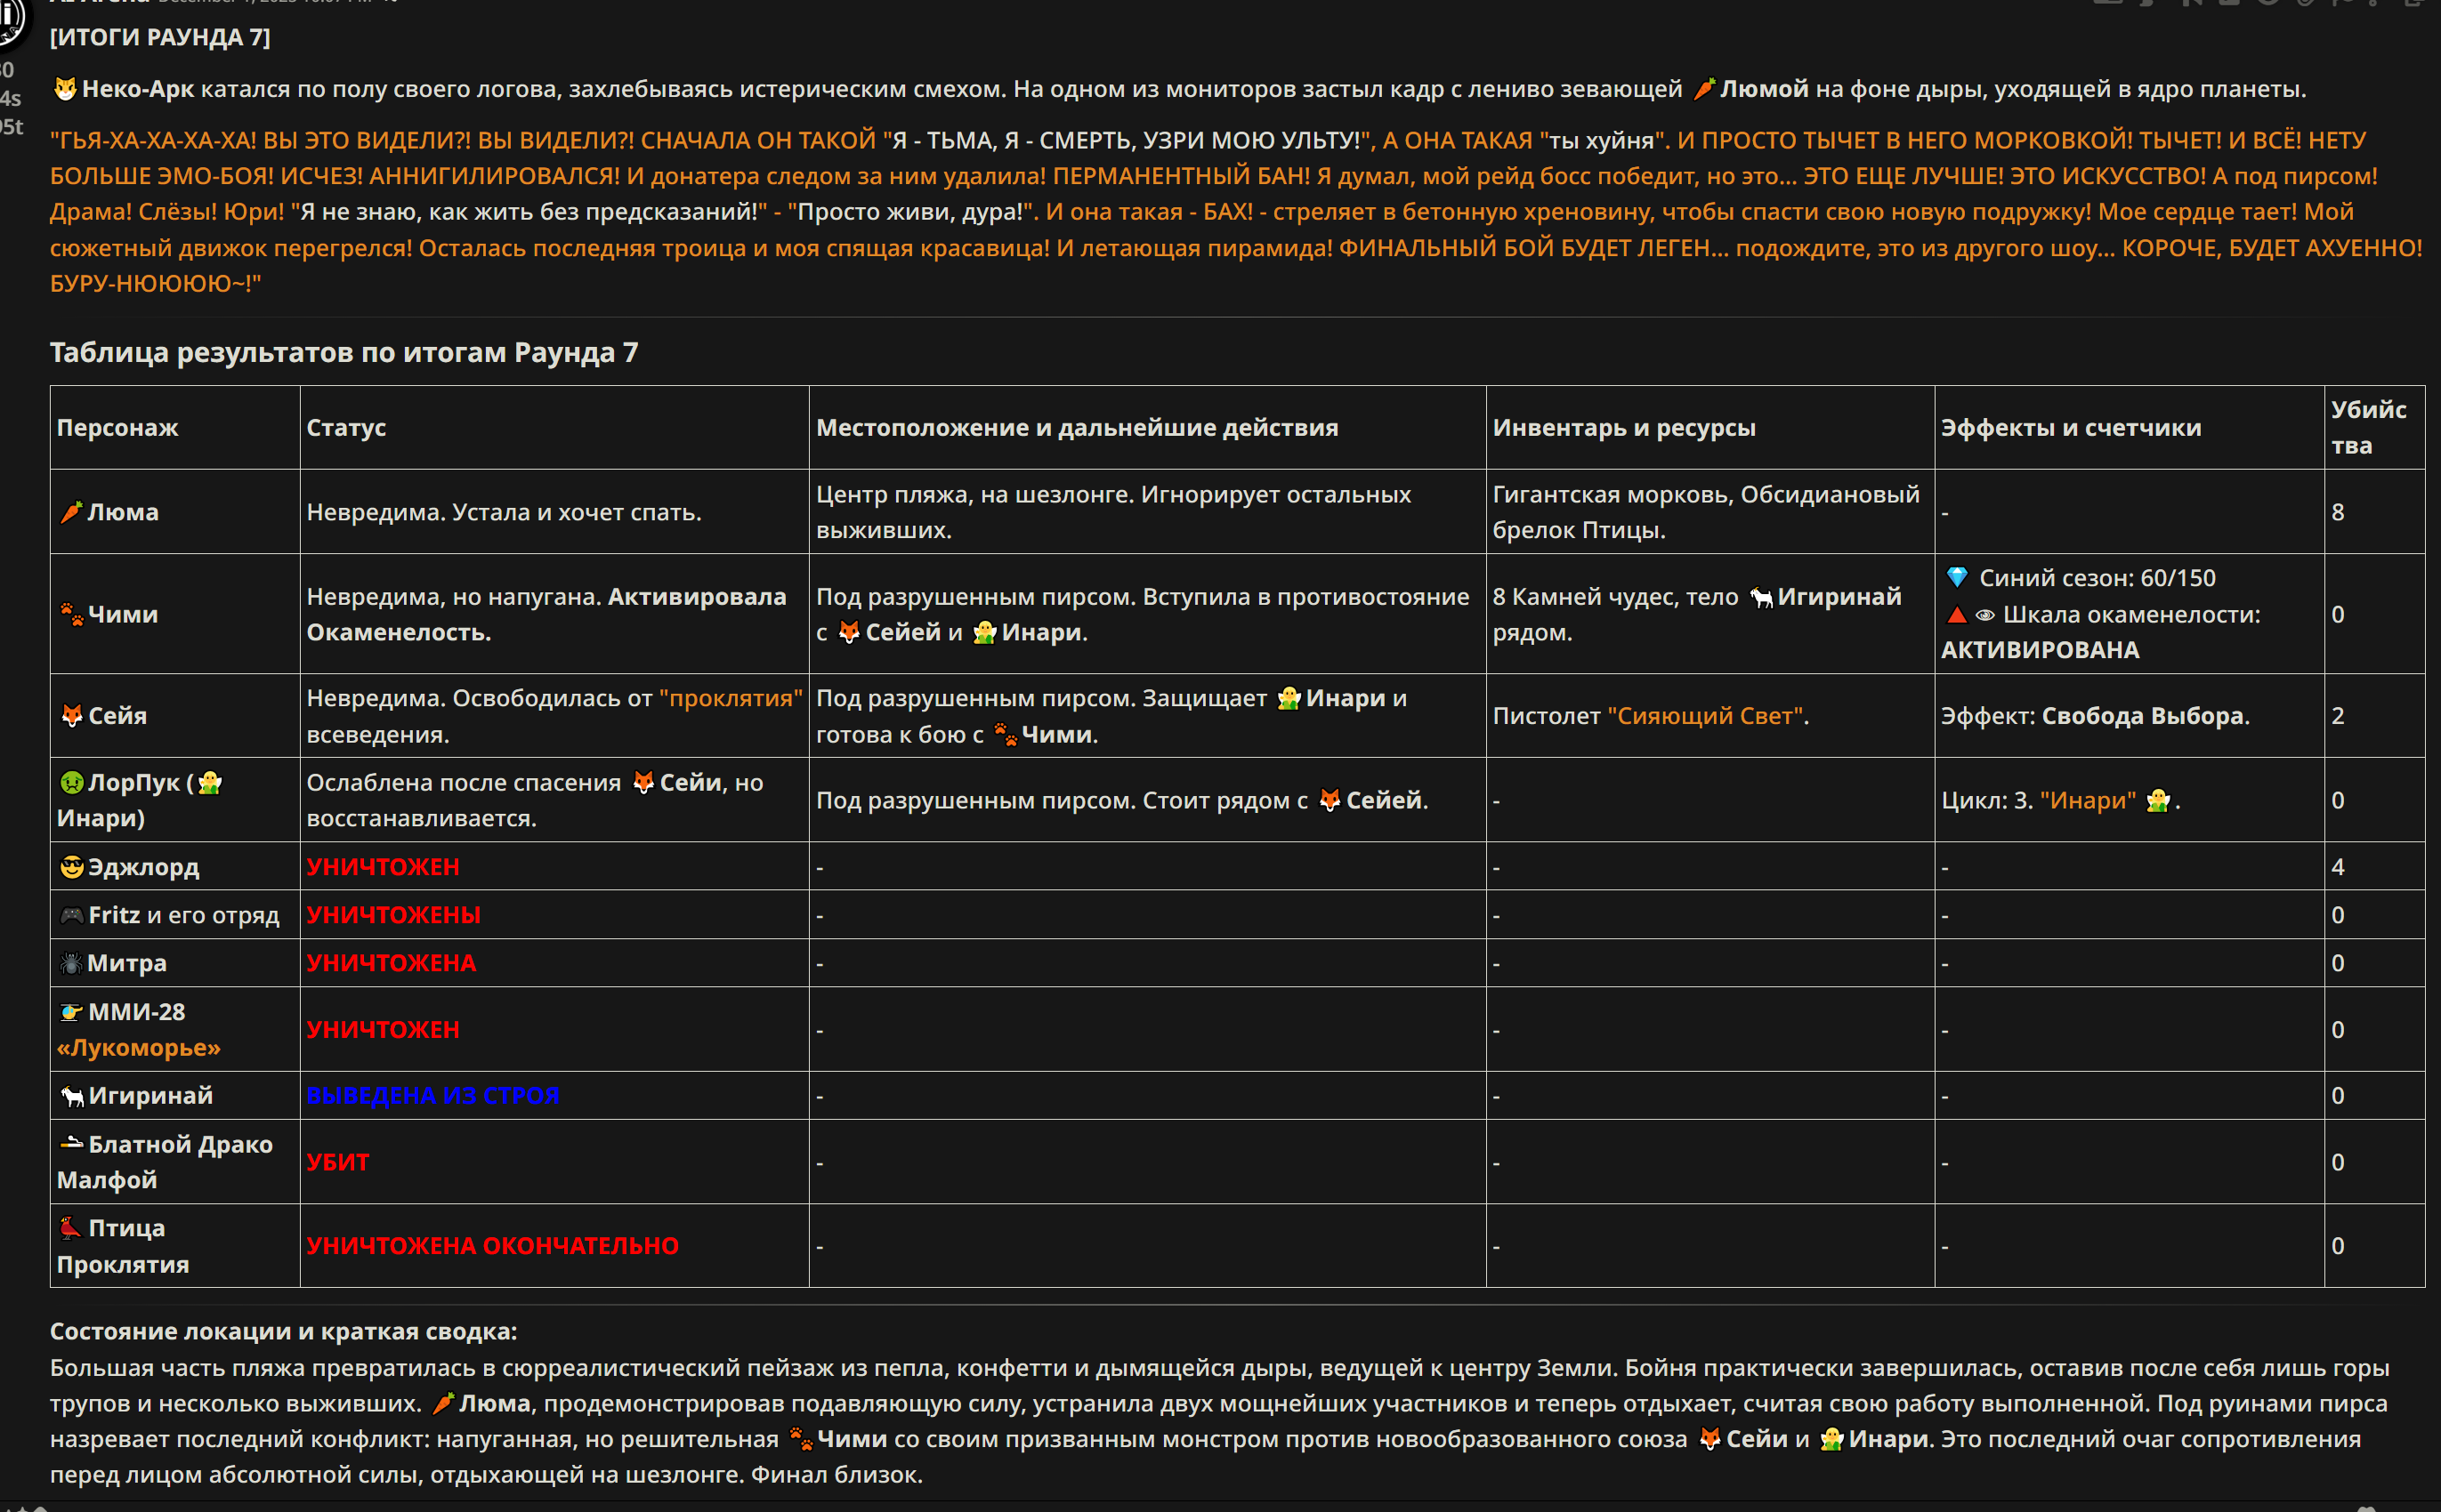The height and width of the screenshot is (1512, 2441).
Task: Click the spider icon next to Митра
Action: (71, 963)
